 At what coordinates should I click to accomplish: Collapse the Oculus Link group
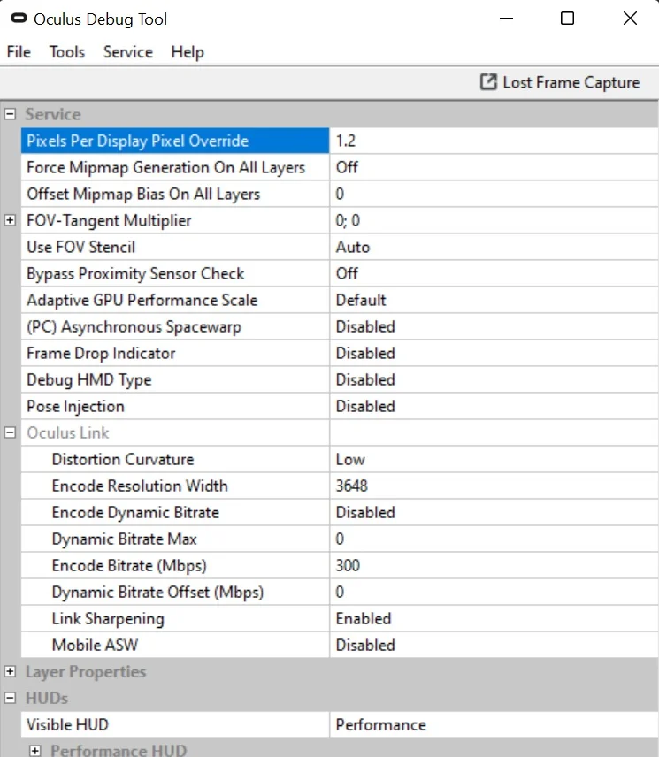pos(10,432)
